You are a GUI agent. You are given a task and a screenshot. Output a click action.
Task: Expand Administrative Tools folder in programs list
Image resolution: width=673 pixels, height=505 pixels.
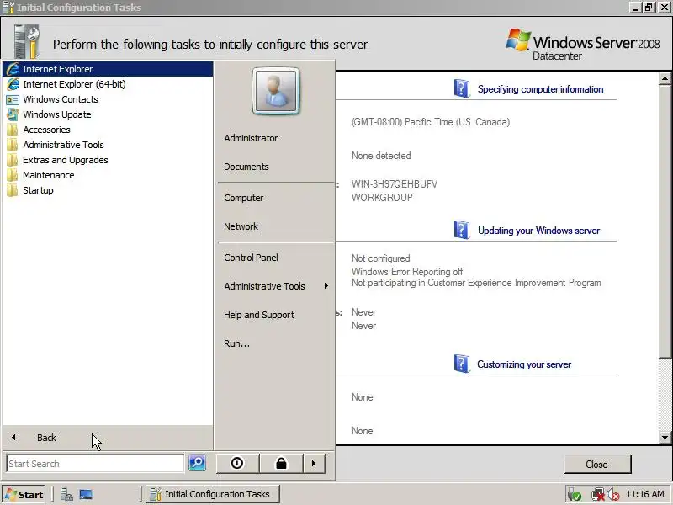pos(108,145)
